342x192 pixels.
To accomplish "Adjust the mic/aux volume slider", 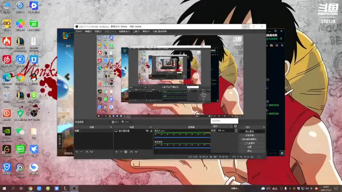I will click(x=183, y=137).
